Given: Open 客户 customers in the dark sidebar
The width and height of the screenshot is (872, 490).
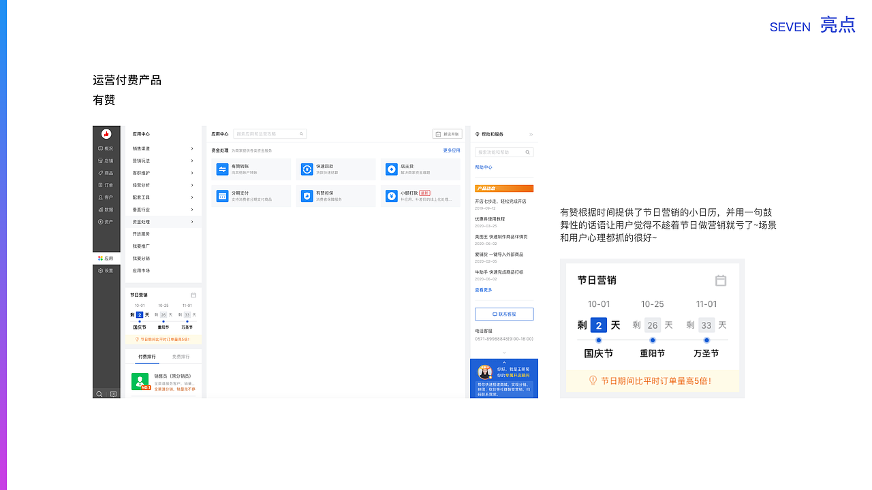Looking at the screenshot, I should (x=106, y=197).
